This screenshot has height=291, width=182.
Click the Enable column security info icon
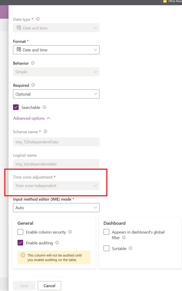pos(70,232)
